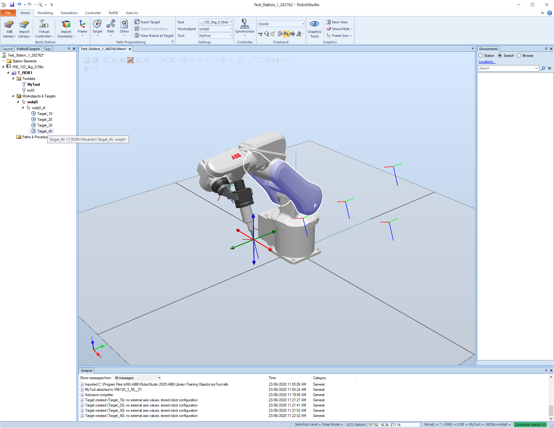Click the Path creation icon

tap(111, 25)
